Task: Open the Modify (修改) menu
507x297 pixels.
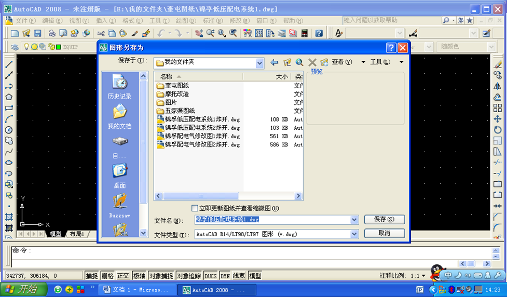Action: click(239, 20)
